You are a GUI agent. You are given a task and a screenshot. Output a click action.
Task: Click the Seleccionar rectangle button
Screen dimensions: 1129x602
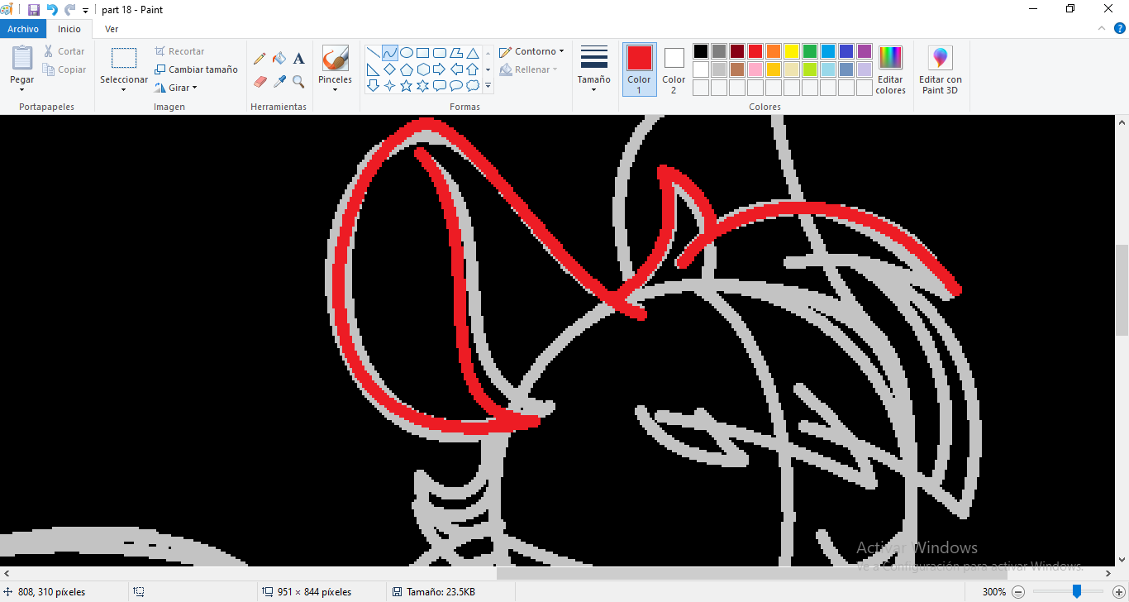tap(124, 58)
